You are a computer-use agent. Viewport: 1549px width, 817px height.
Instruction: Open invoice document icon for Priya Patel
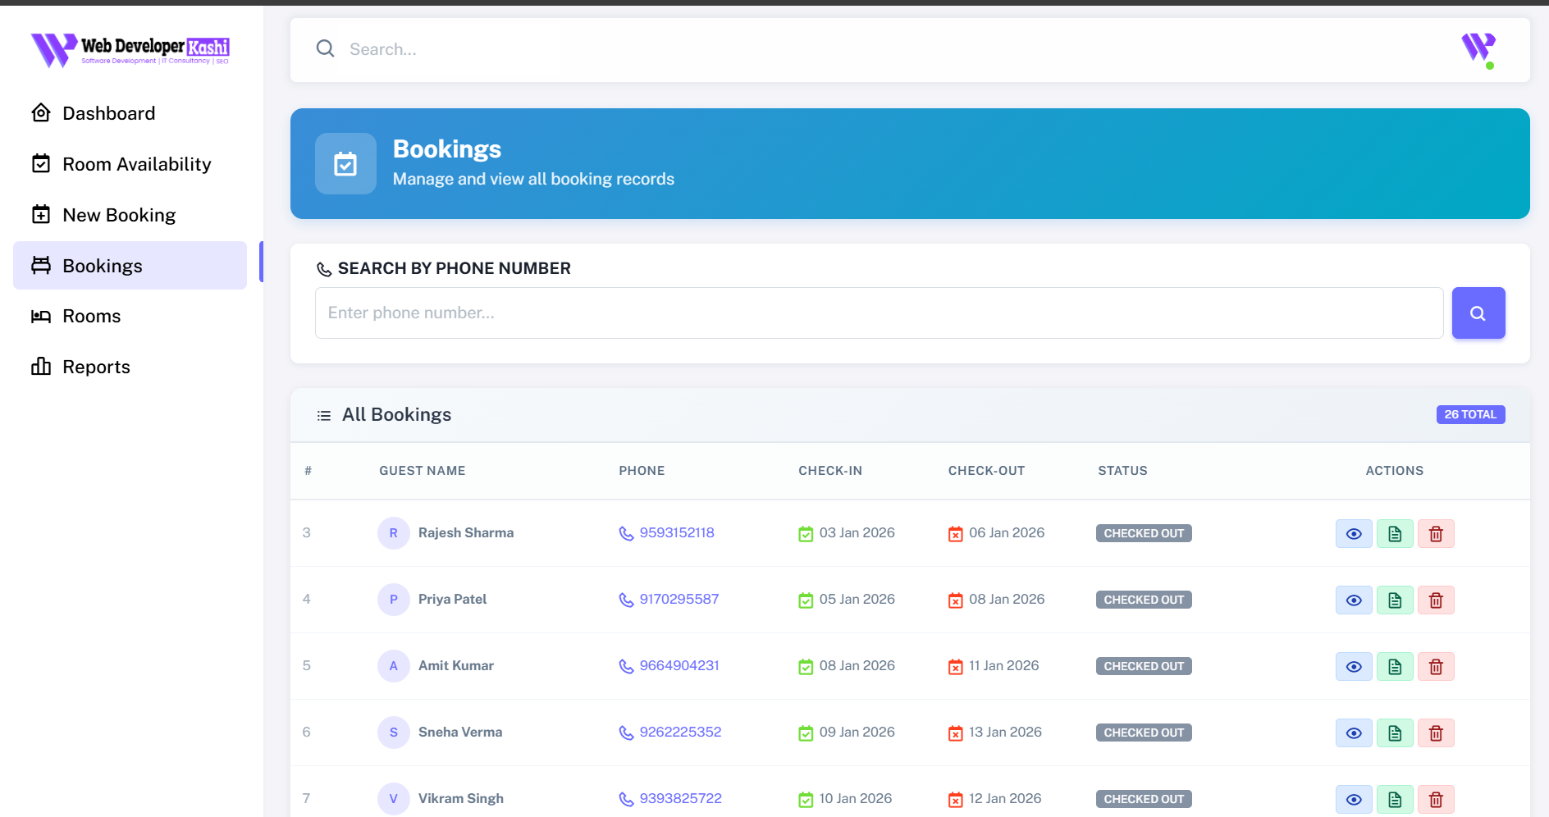tap(1394, 600)
